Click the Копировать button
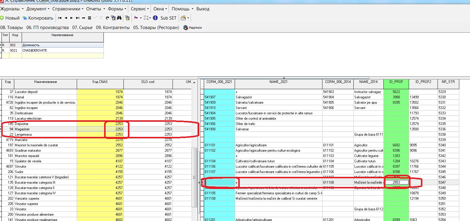The height and width of the screenshot is (221, 470). [x=38, y=18]
